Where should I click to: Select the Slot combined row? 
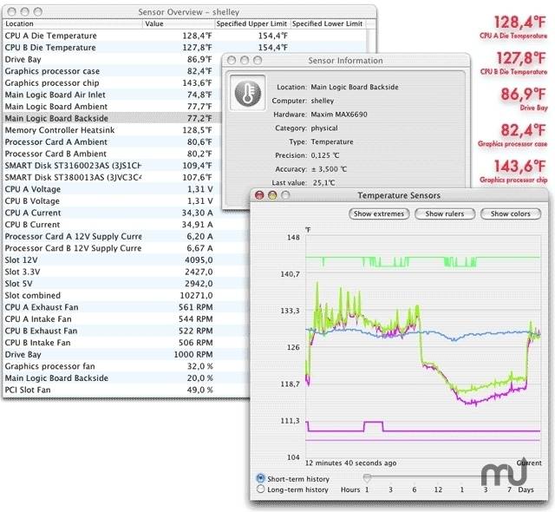pyautogui.click(x=126, y=295)
